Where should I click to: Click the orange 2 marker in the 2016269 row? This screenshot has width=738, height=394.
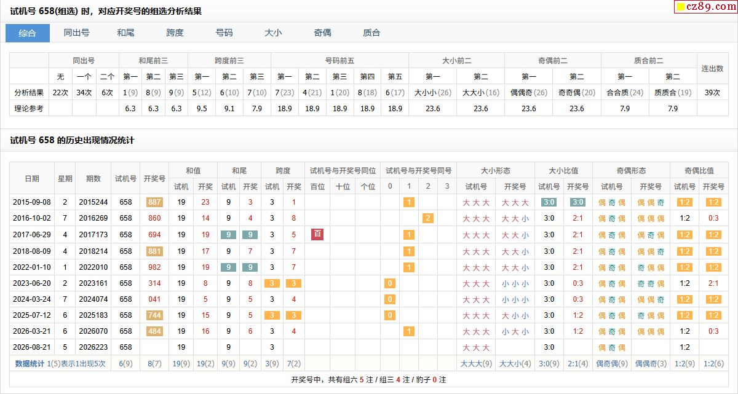point(428,218)
